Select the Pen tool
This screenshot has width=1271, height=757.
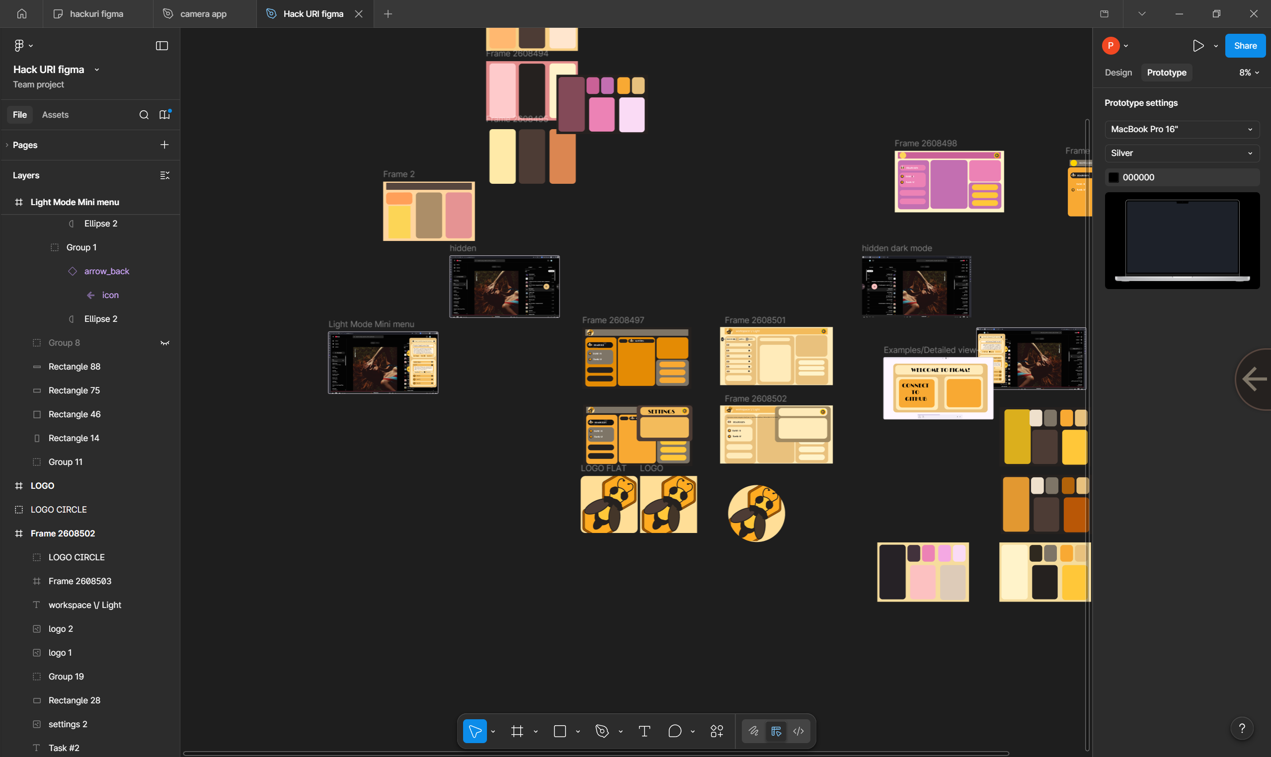602,731
